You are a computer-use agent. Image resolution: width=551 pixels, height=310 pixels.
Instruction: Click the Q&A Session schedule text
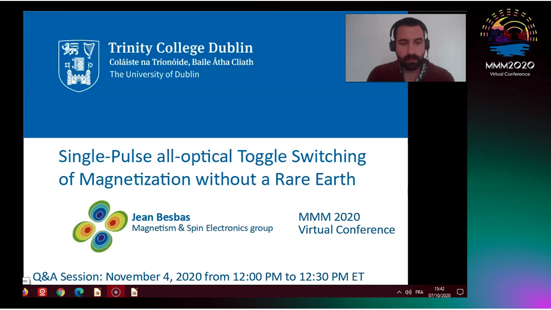click(x=197, y=276)
